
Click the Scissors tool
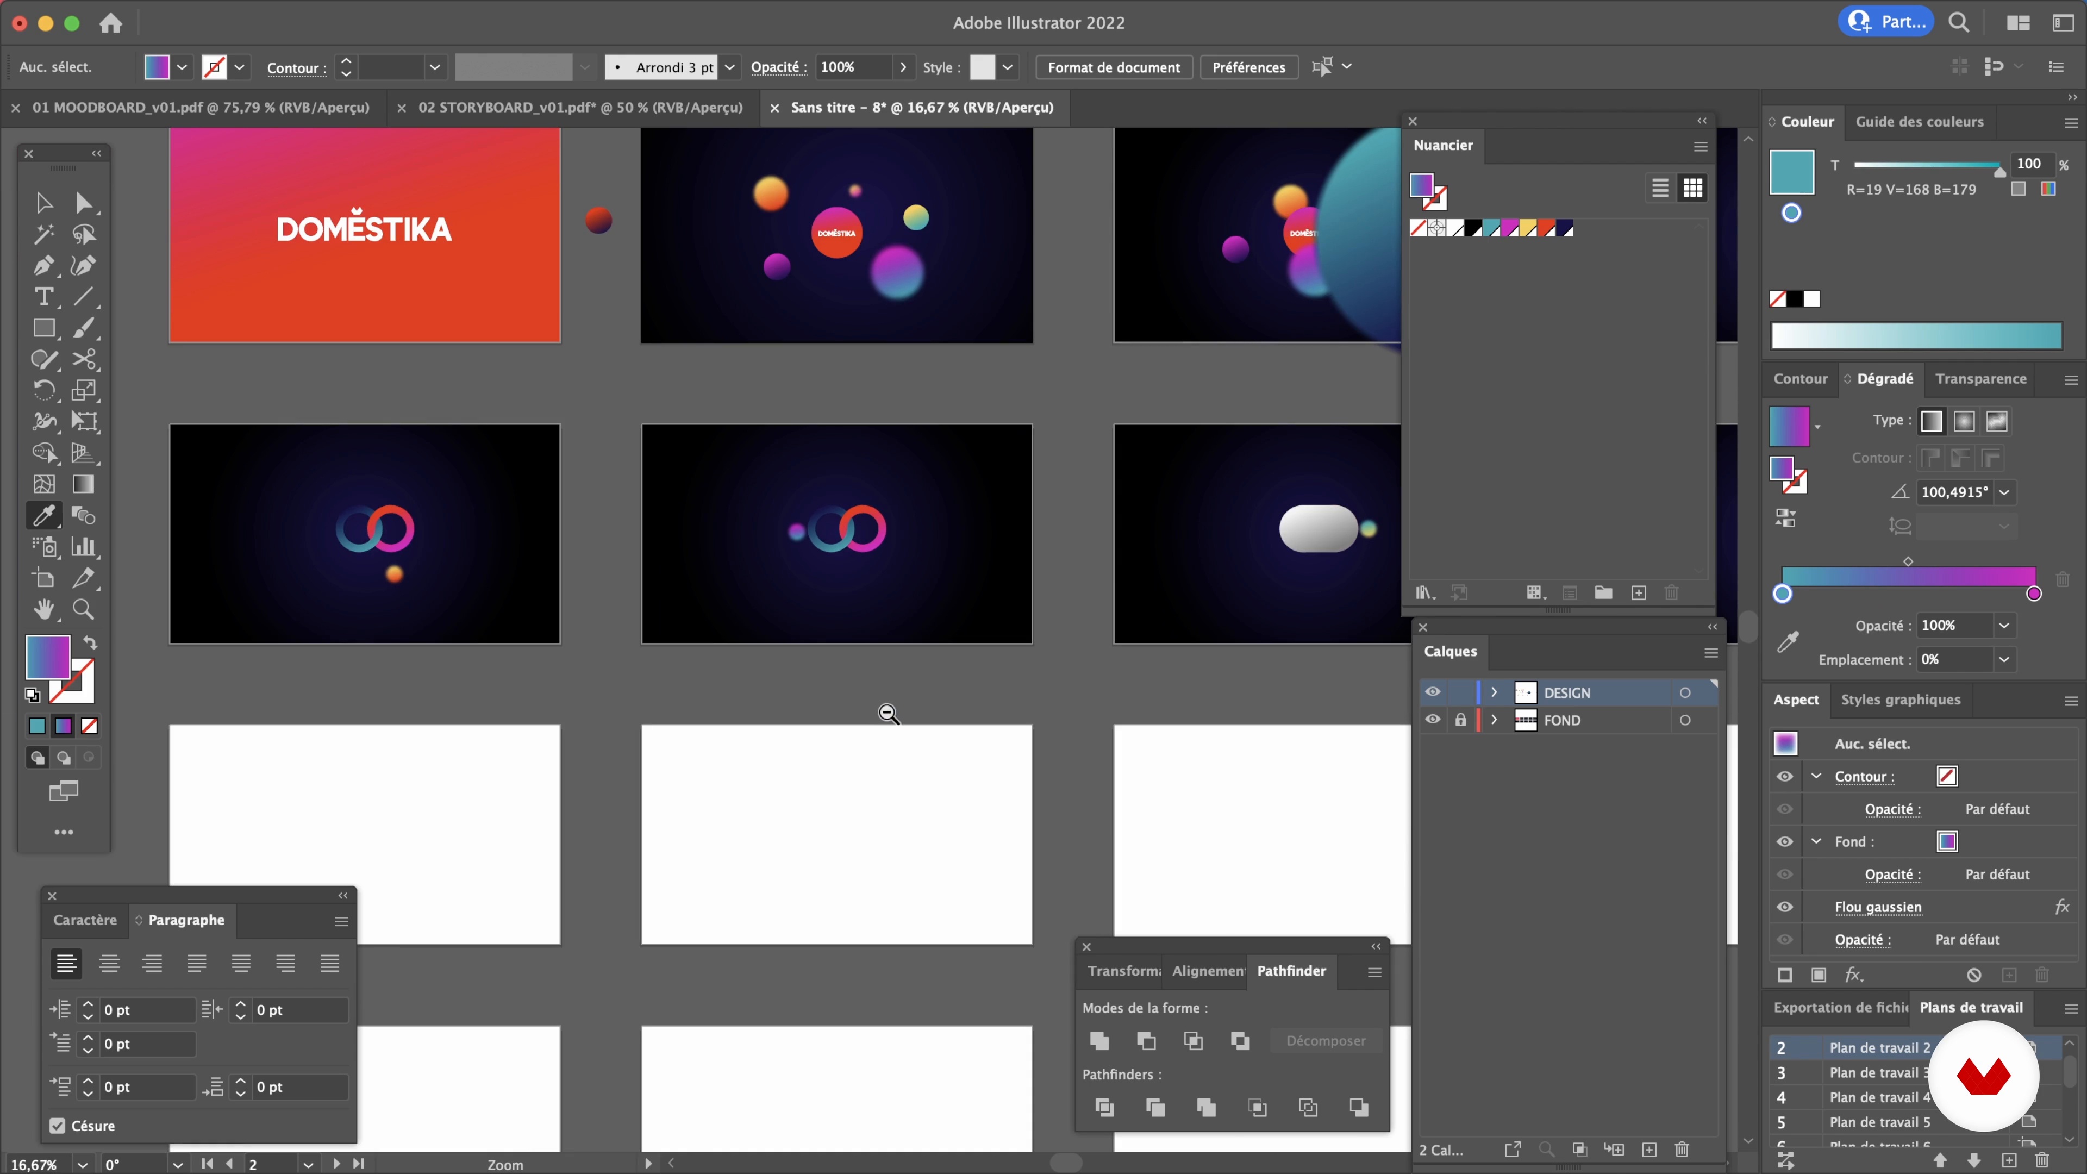coord(84,359)
